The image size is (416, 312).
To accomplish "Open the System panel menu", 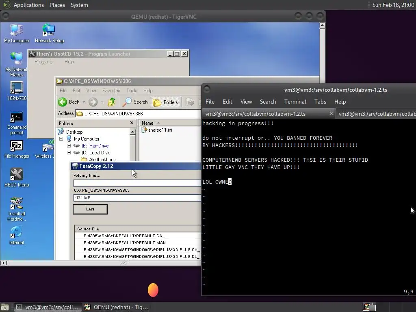I will pyautogui.click(x=79, y=5).
